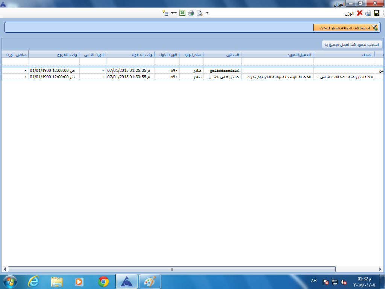Click the الوزن menu label

(x=349, y=13)
